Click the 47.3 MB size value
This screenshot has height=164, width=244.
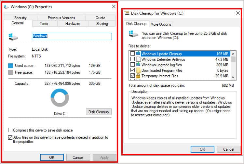coord(222,59)
